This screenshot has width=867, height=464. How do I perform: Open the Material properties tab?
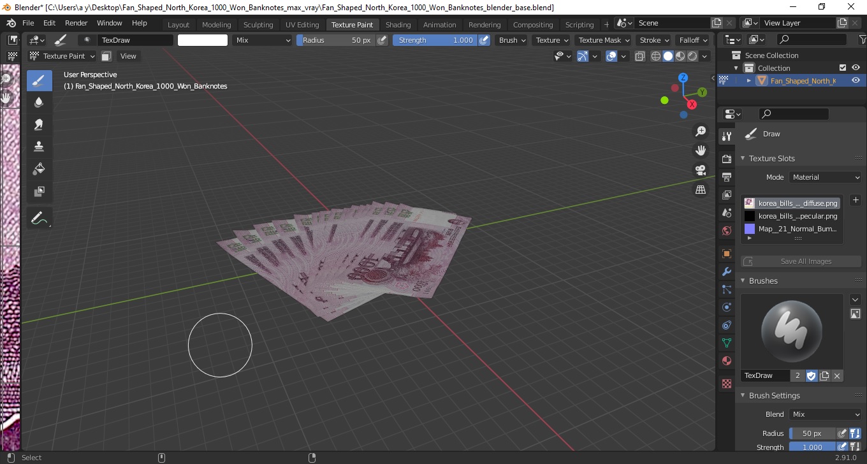(726, 361)
